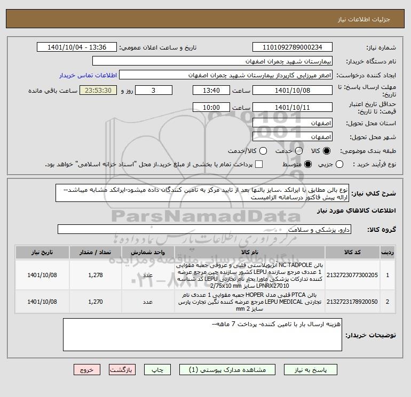
Task: Click the خروج exit button
Action: click(x=87, y=370)
